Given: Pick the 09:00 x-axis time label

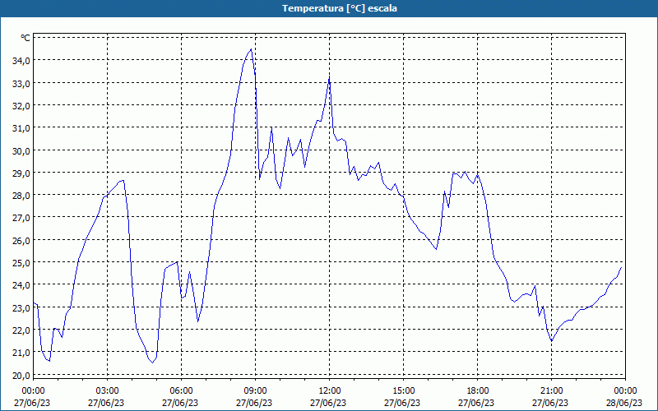Looking at the screenshot, I should (255, 391).
